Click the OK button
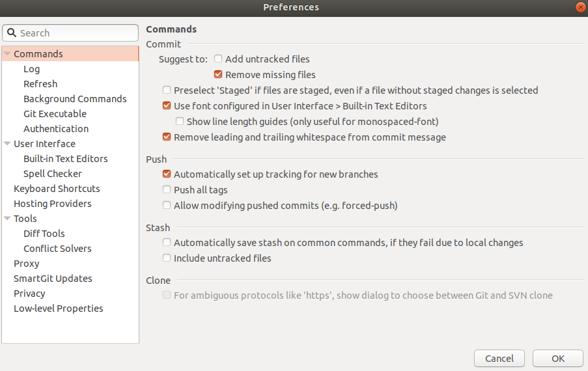Viewport: 588px width, 371px height. click(x=557, y=358)
